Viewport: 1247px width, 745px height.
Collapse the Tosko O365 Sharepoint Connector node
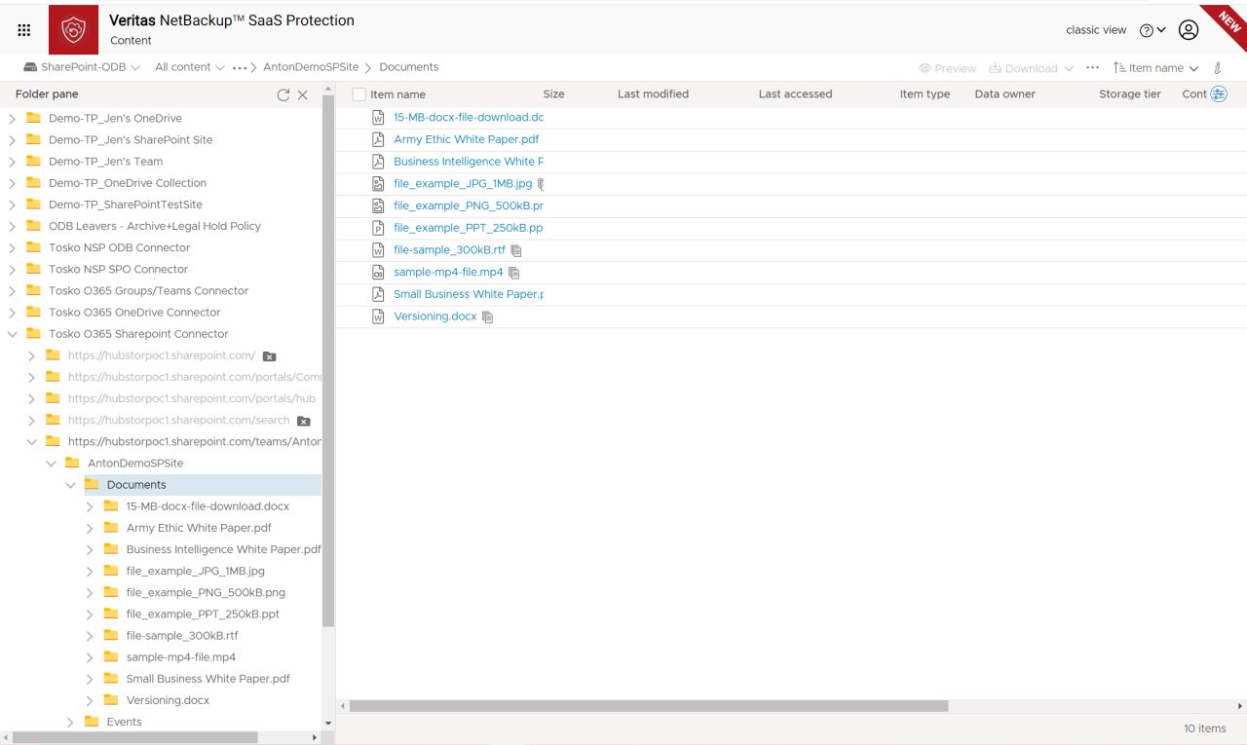coord(12,334)
